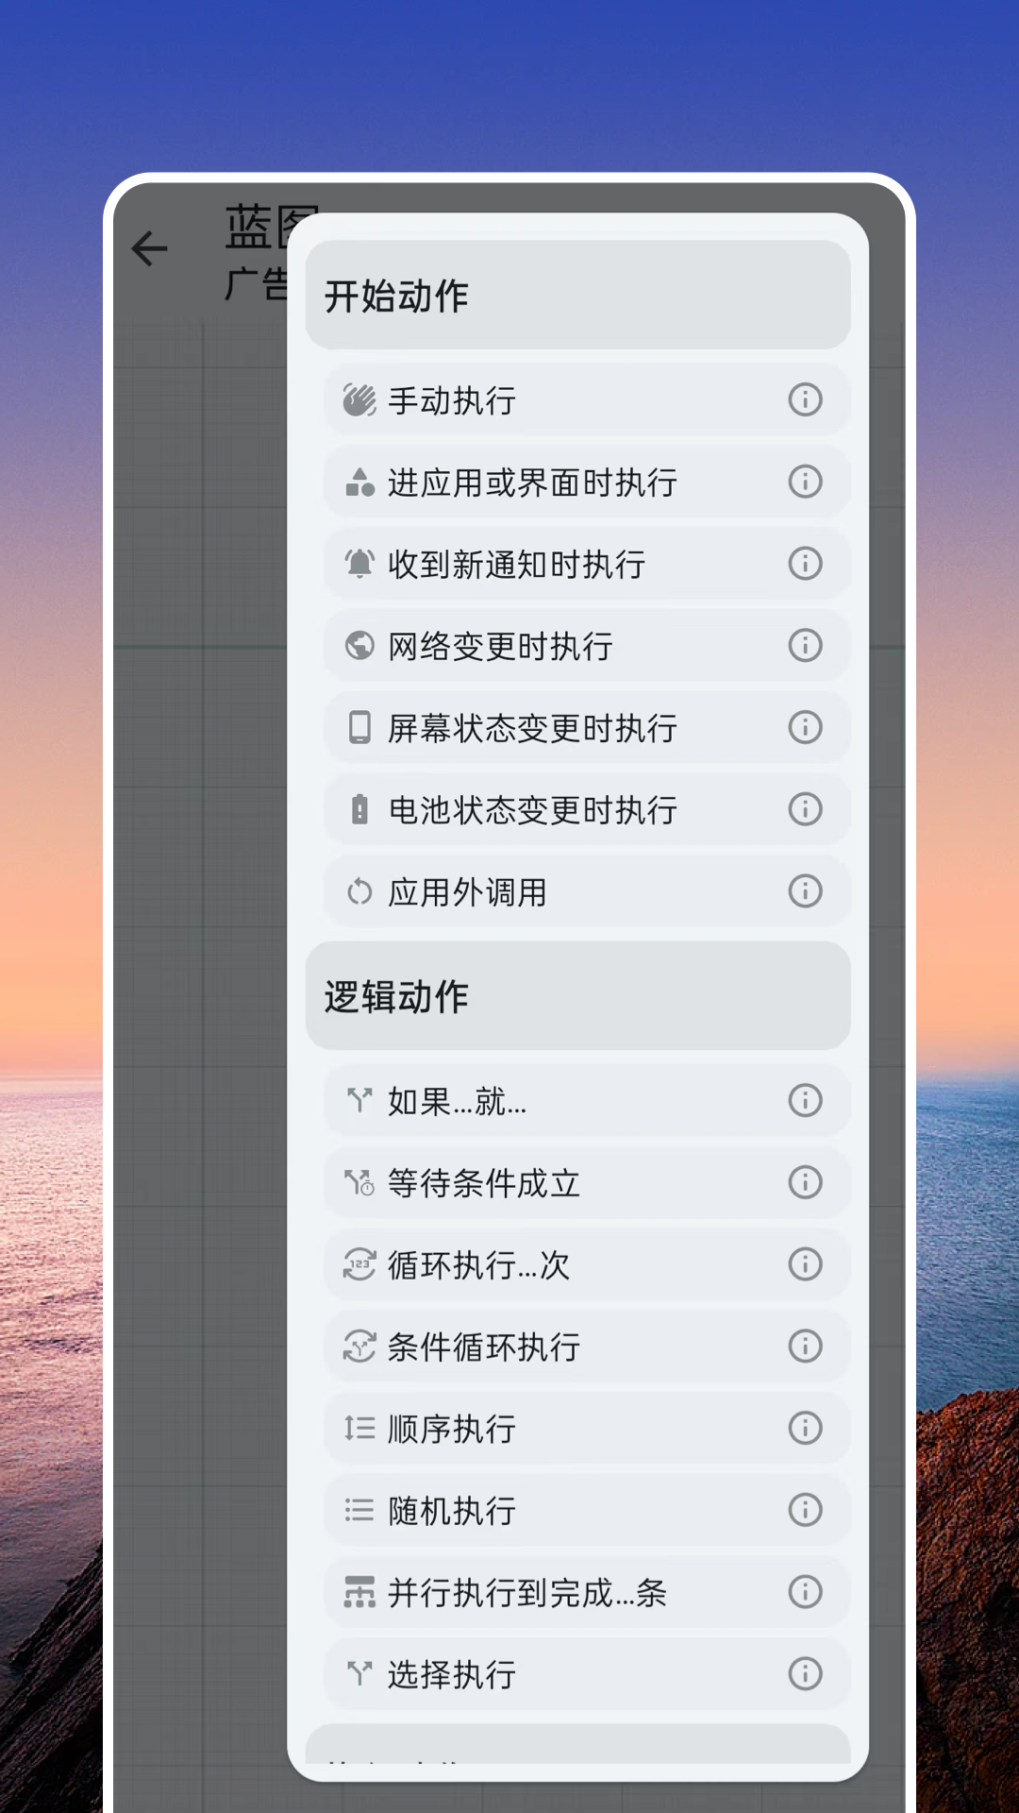Collapse the 开始动作 section header

coord(577,296)
